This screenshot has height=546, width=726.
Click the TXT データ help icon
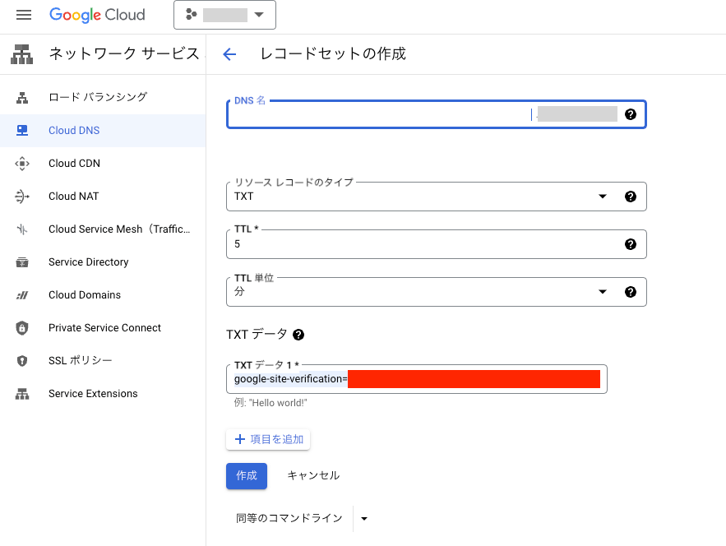298,334
